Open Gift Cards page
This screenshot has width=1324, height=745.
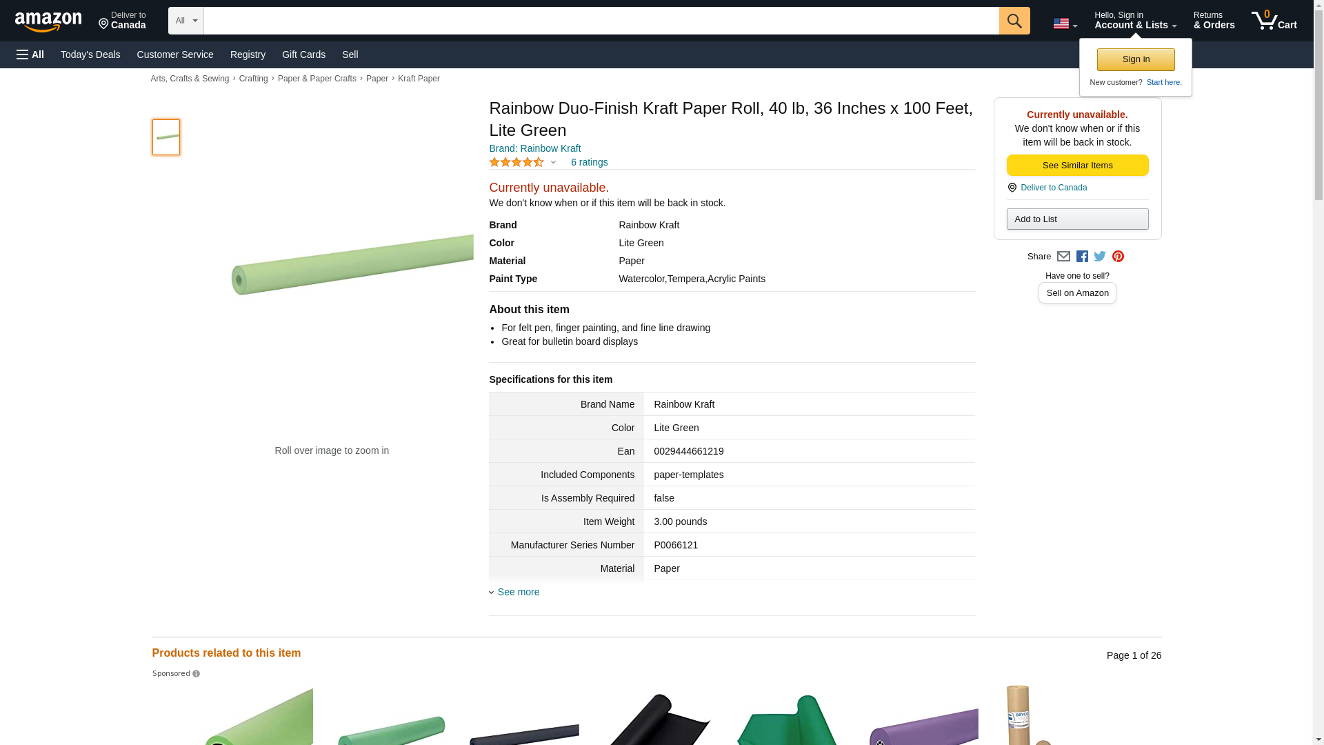pos(303,54)
